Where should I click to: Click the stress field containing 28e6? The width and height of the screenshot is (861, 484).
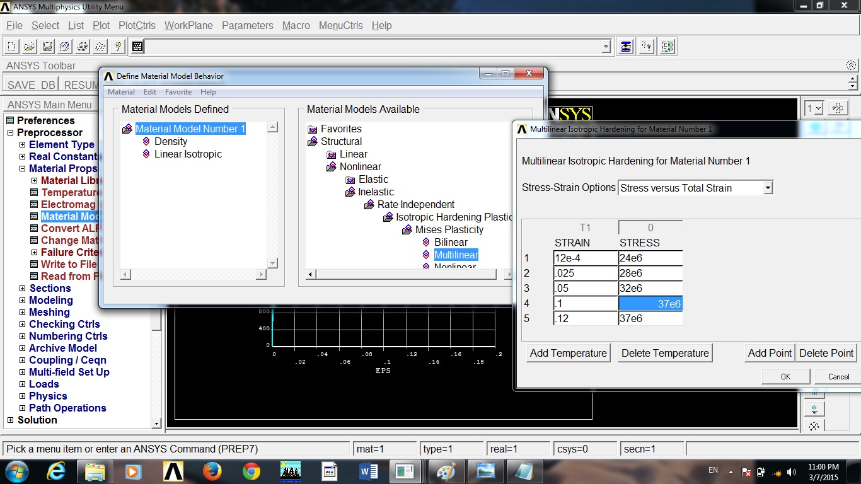coord(650,273)
